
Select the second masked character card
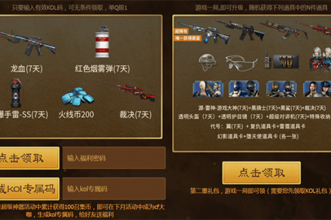click(x=244, y=89)
